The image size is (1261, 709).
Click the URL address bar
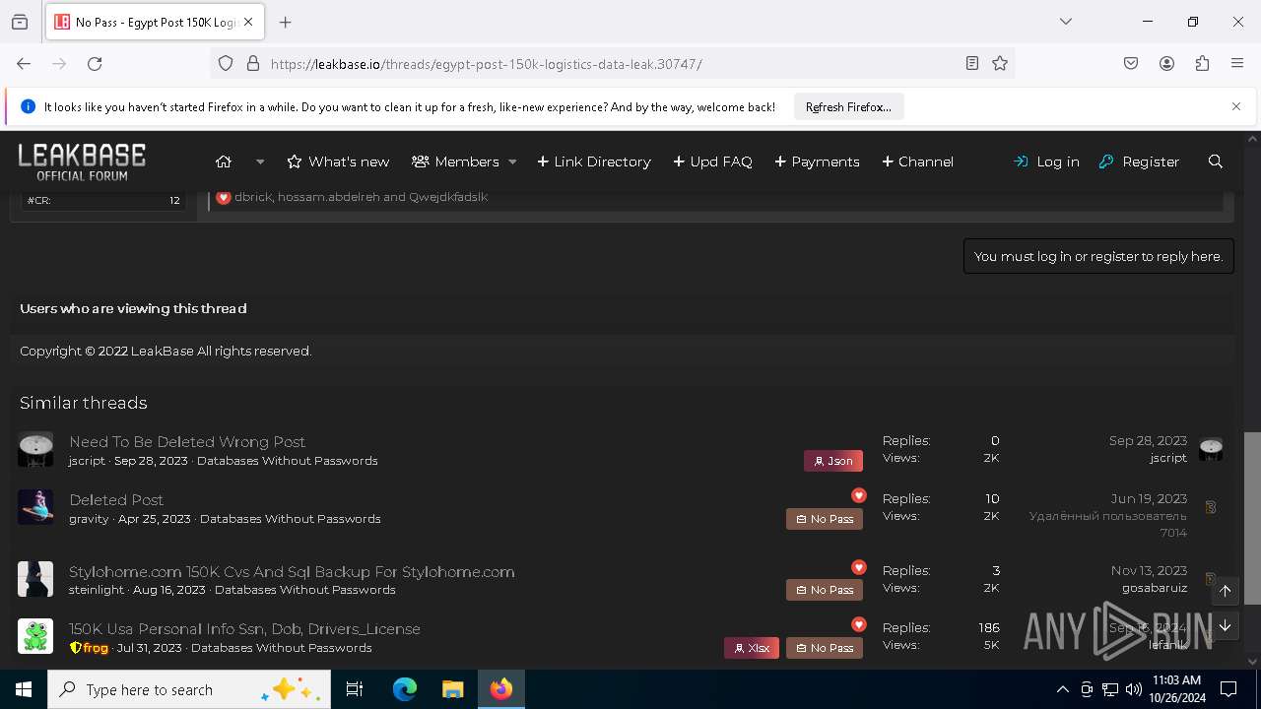point(611,64)
